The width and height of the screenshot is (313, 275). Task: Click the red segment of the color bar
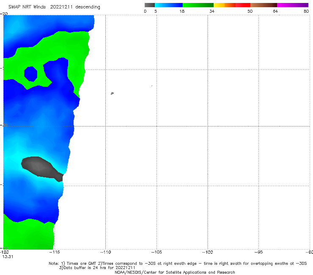243,5
